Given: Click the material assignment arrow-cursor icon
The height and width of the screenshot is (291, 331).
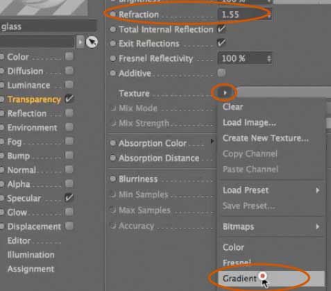Looking at the screenshot, I should (92, 42).
